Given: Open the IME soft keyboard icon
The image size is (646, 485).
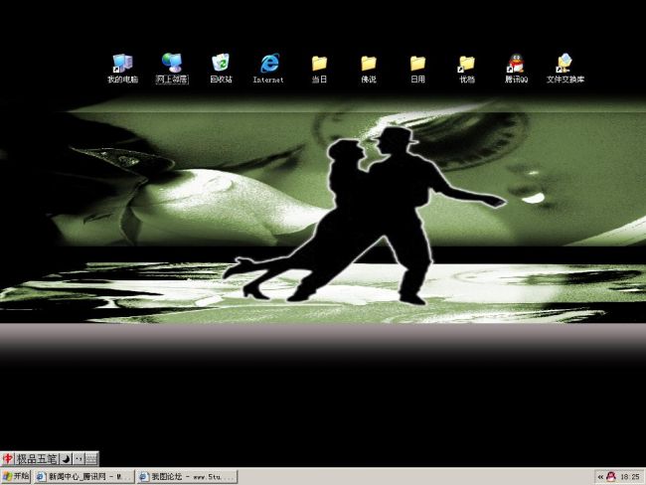Looking at the screenshot, I should [90, 459].
